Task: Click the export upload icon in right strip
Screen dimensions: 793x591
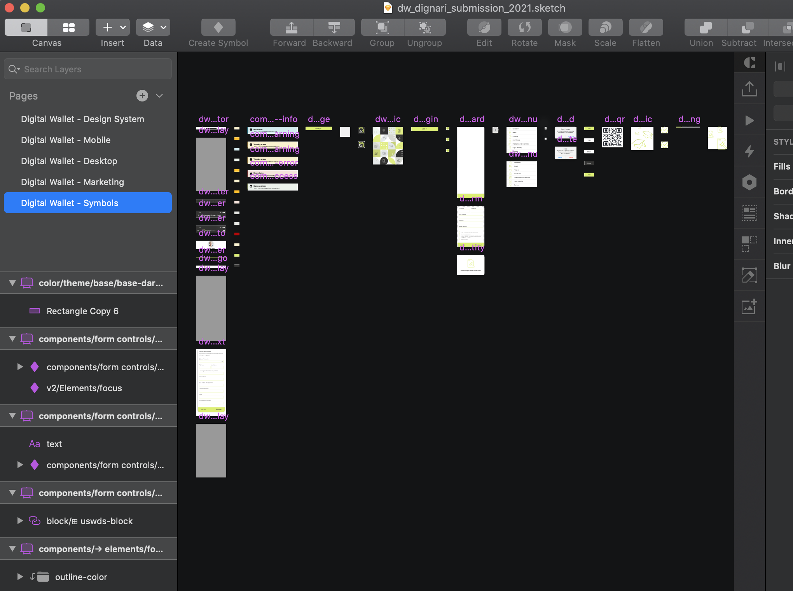Action: [x=749, y=89]
